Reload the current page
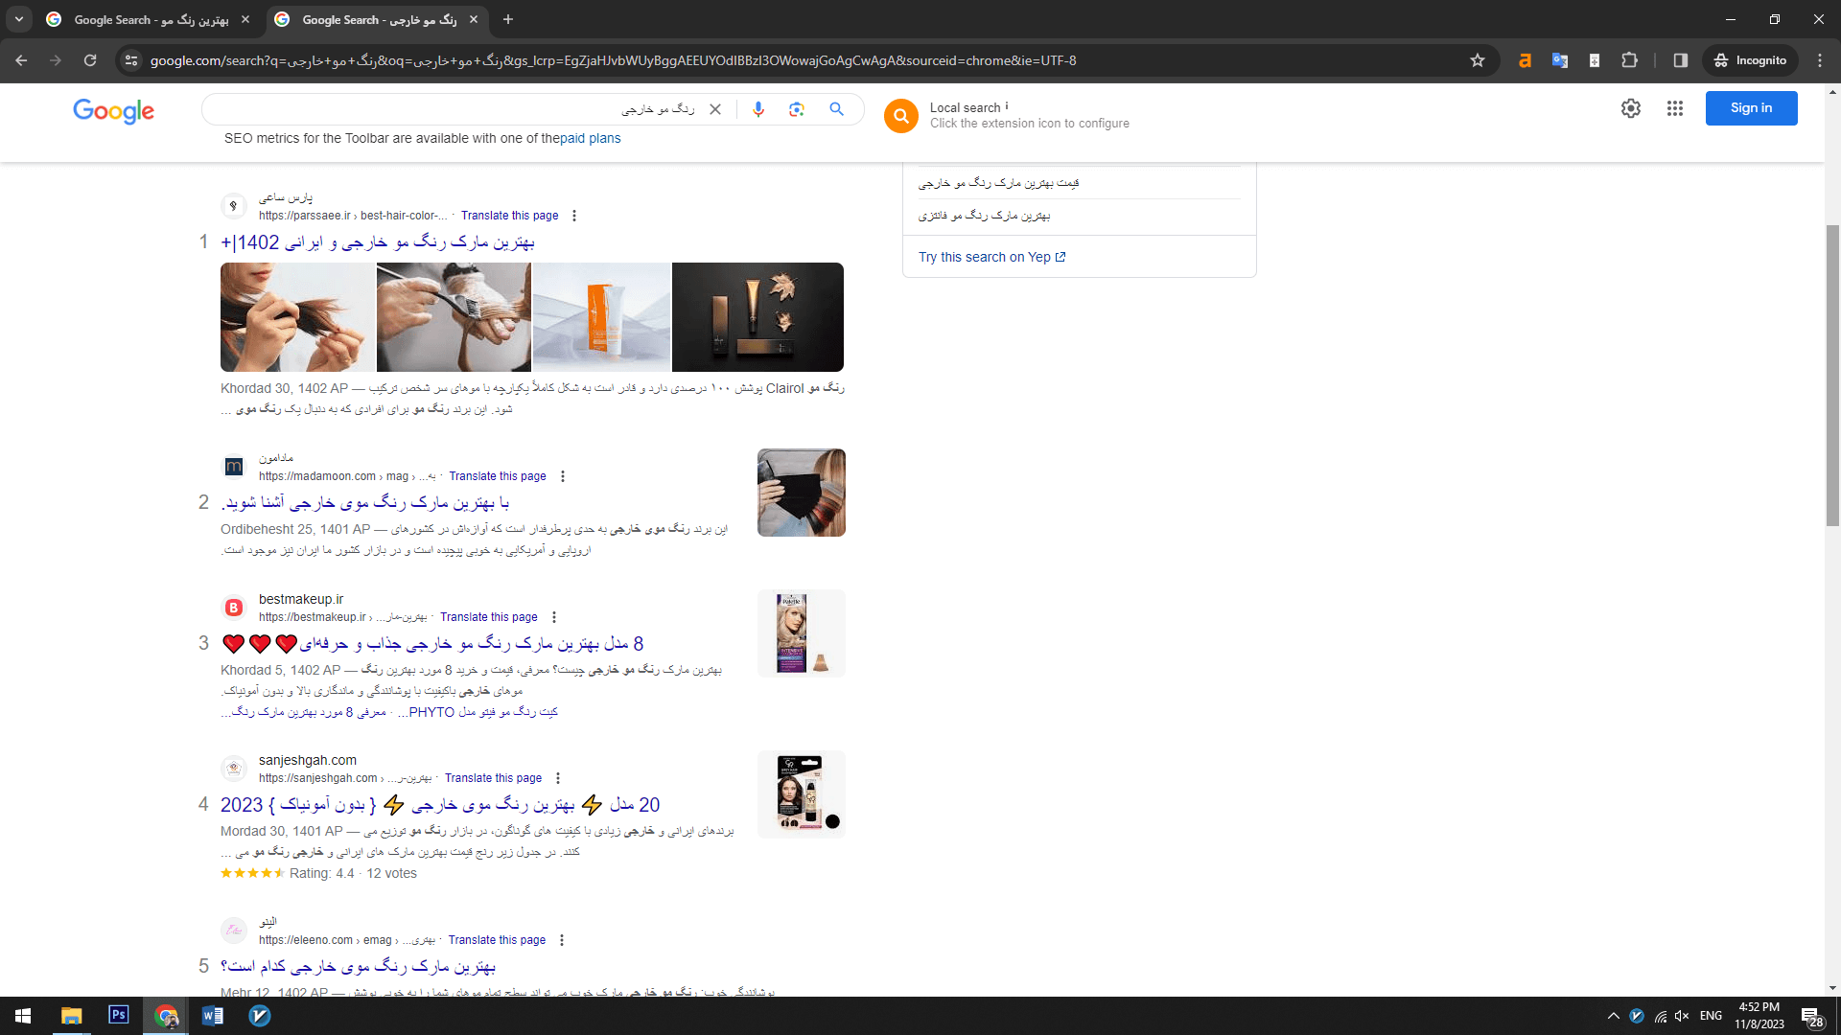The image size is (1841, 1035). (90, 60)
